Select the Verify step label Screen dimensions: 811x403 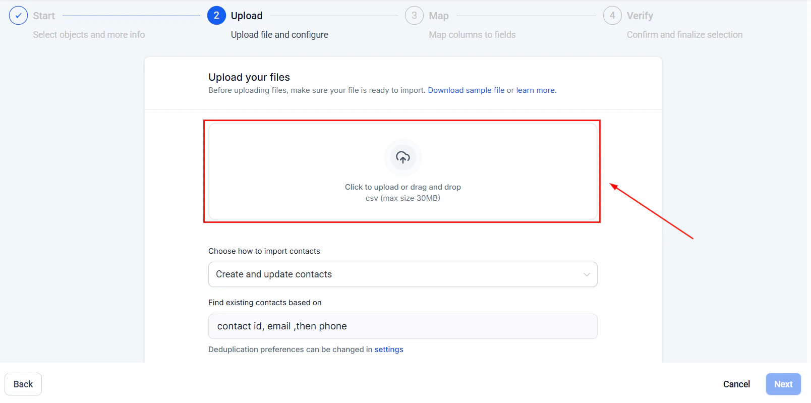point(642,15)
